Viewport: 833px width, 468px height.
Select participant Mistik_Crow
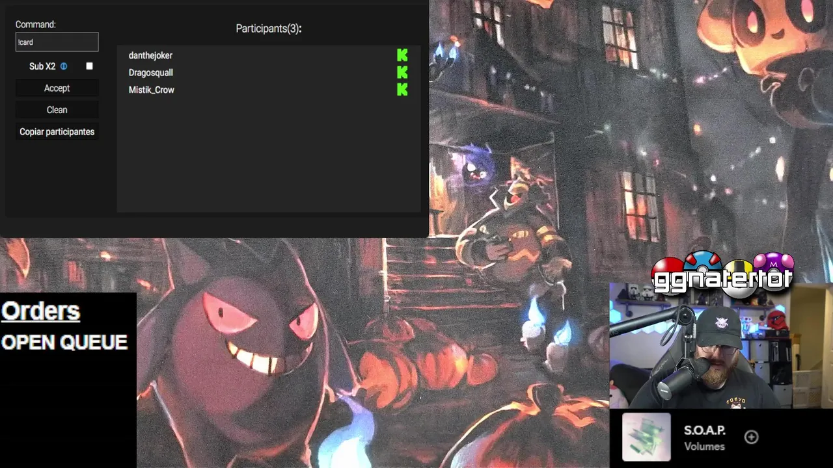coord(151,90)
